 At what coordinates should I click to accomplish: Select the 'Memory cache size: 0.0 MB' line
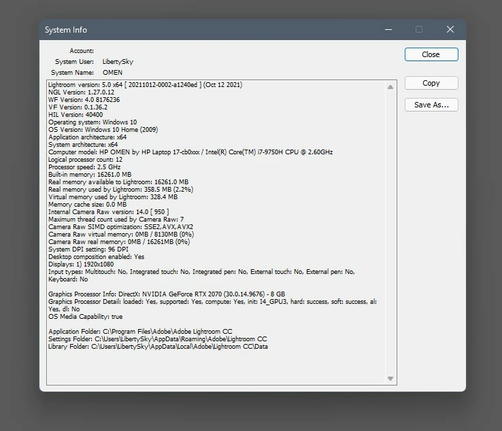click(87, 204)
